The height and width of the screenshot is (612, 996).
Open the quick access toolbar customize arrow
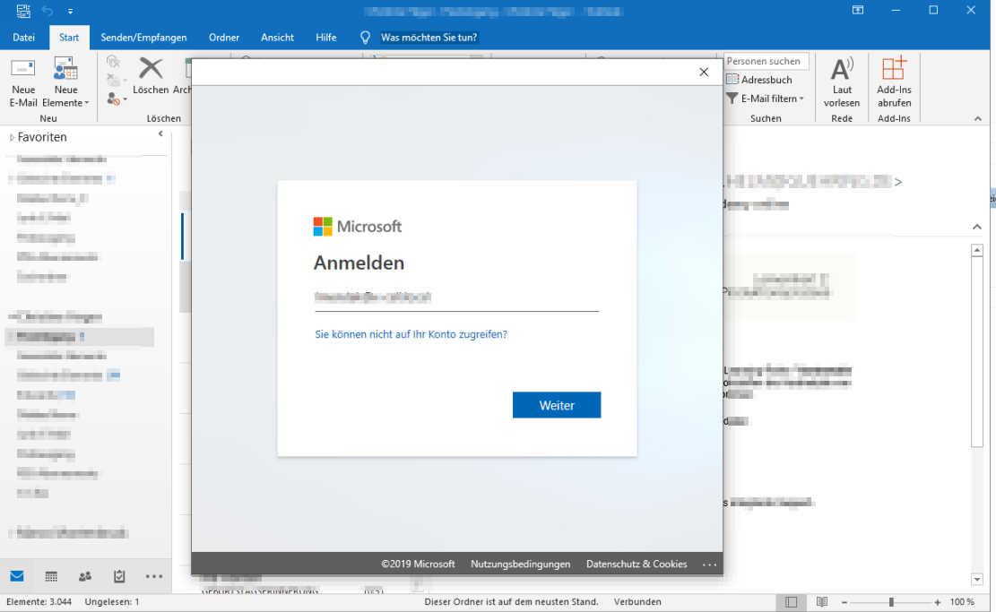click(x=70, y=12)
